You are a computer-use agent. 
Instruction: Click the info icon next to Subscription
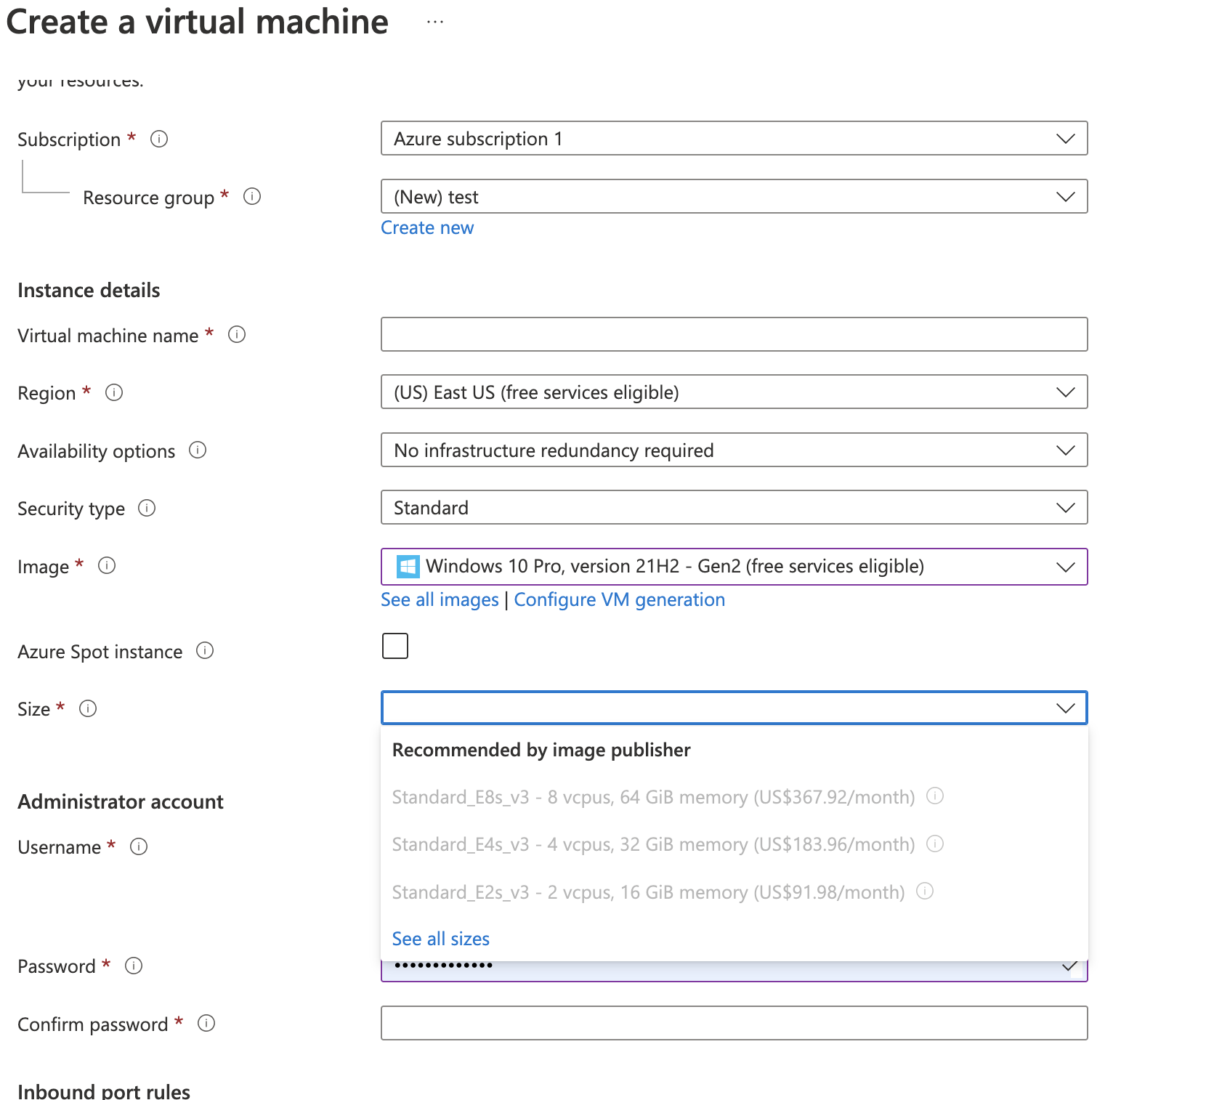coord(159,139)
